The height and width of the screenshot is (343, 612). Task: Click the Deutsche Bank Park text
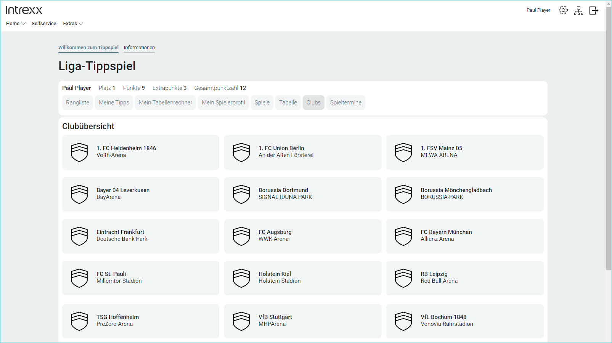[122, 239]
